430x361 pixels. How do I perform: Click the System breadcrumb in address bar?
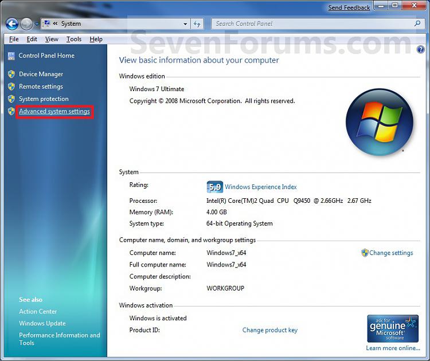(x=71, y=24)
